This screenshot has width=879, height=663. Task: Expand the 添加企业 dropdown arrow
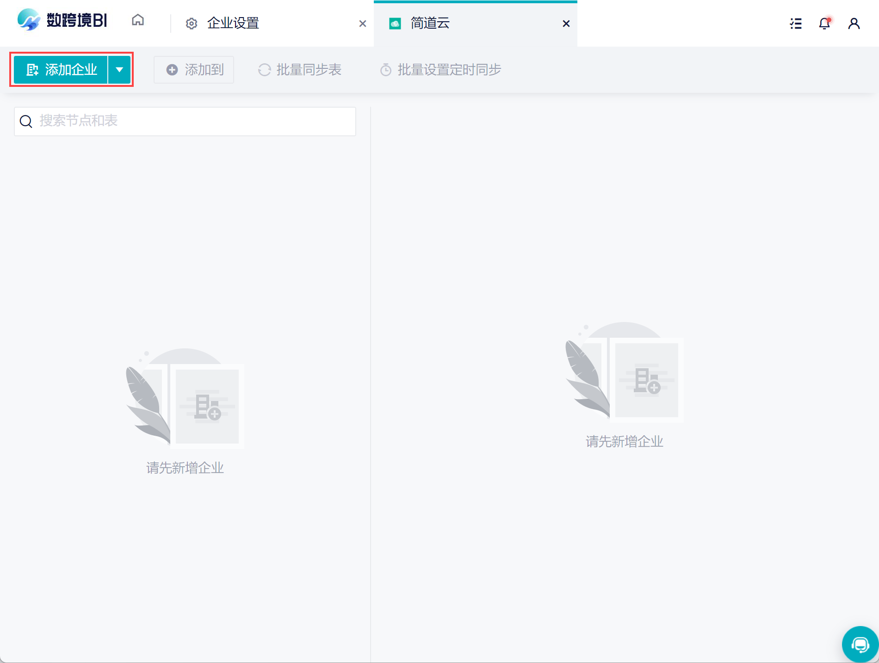[119, 70]
